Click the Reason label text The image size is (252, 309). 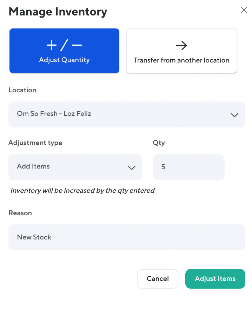click(20, 213)
